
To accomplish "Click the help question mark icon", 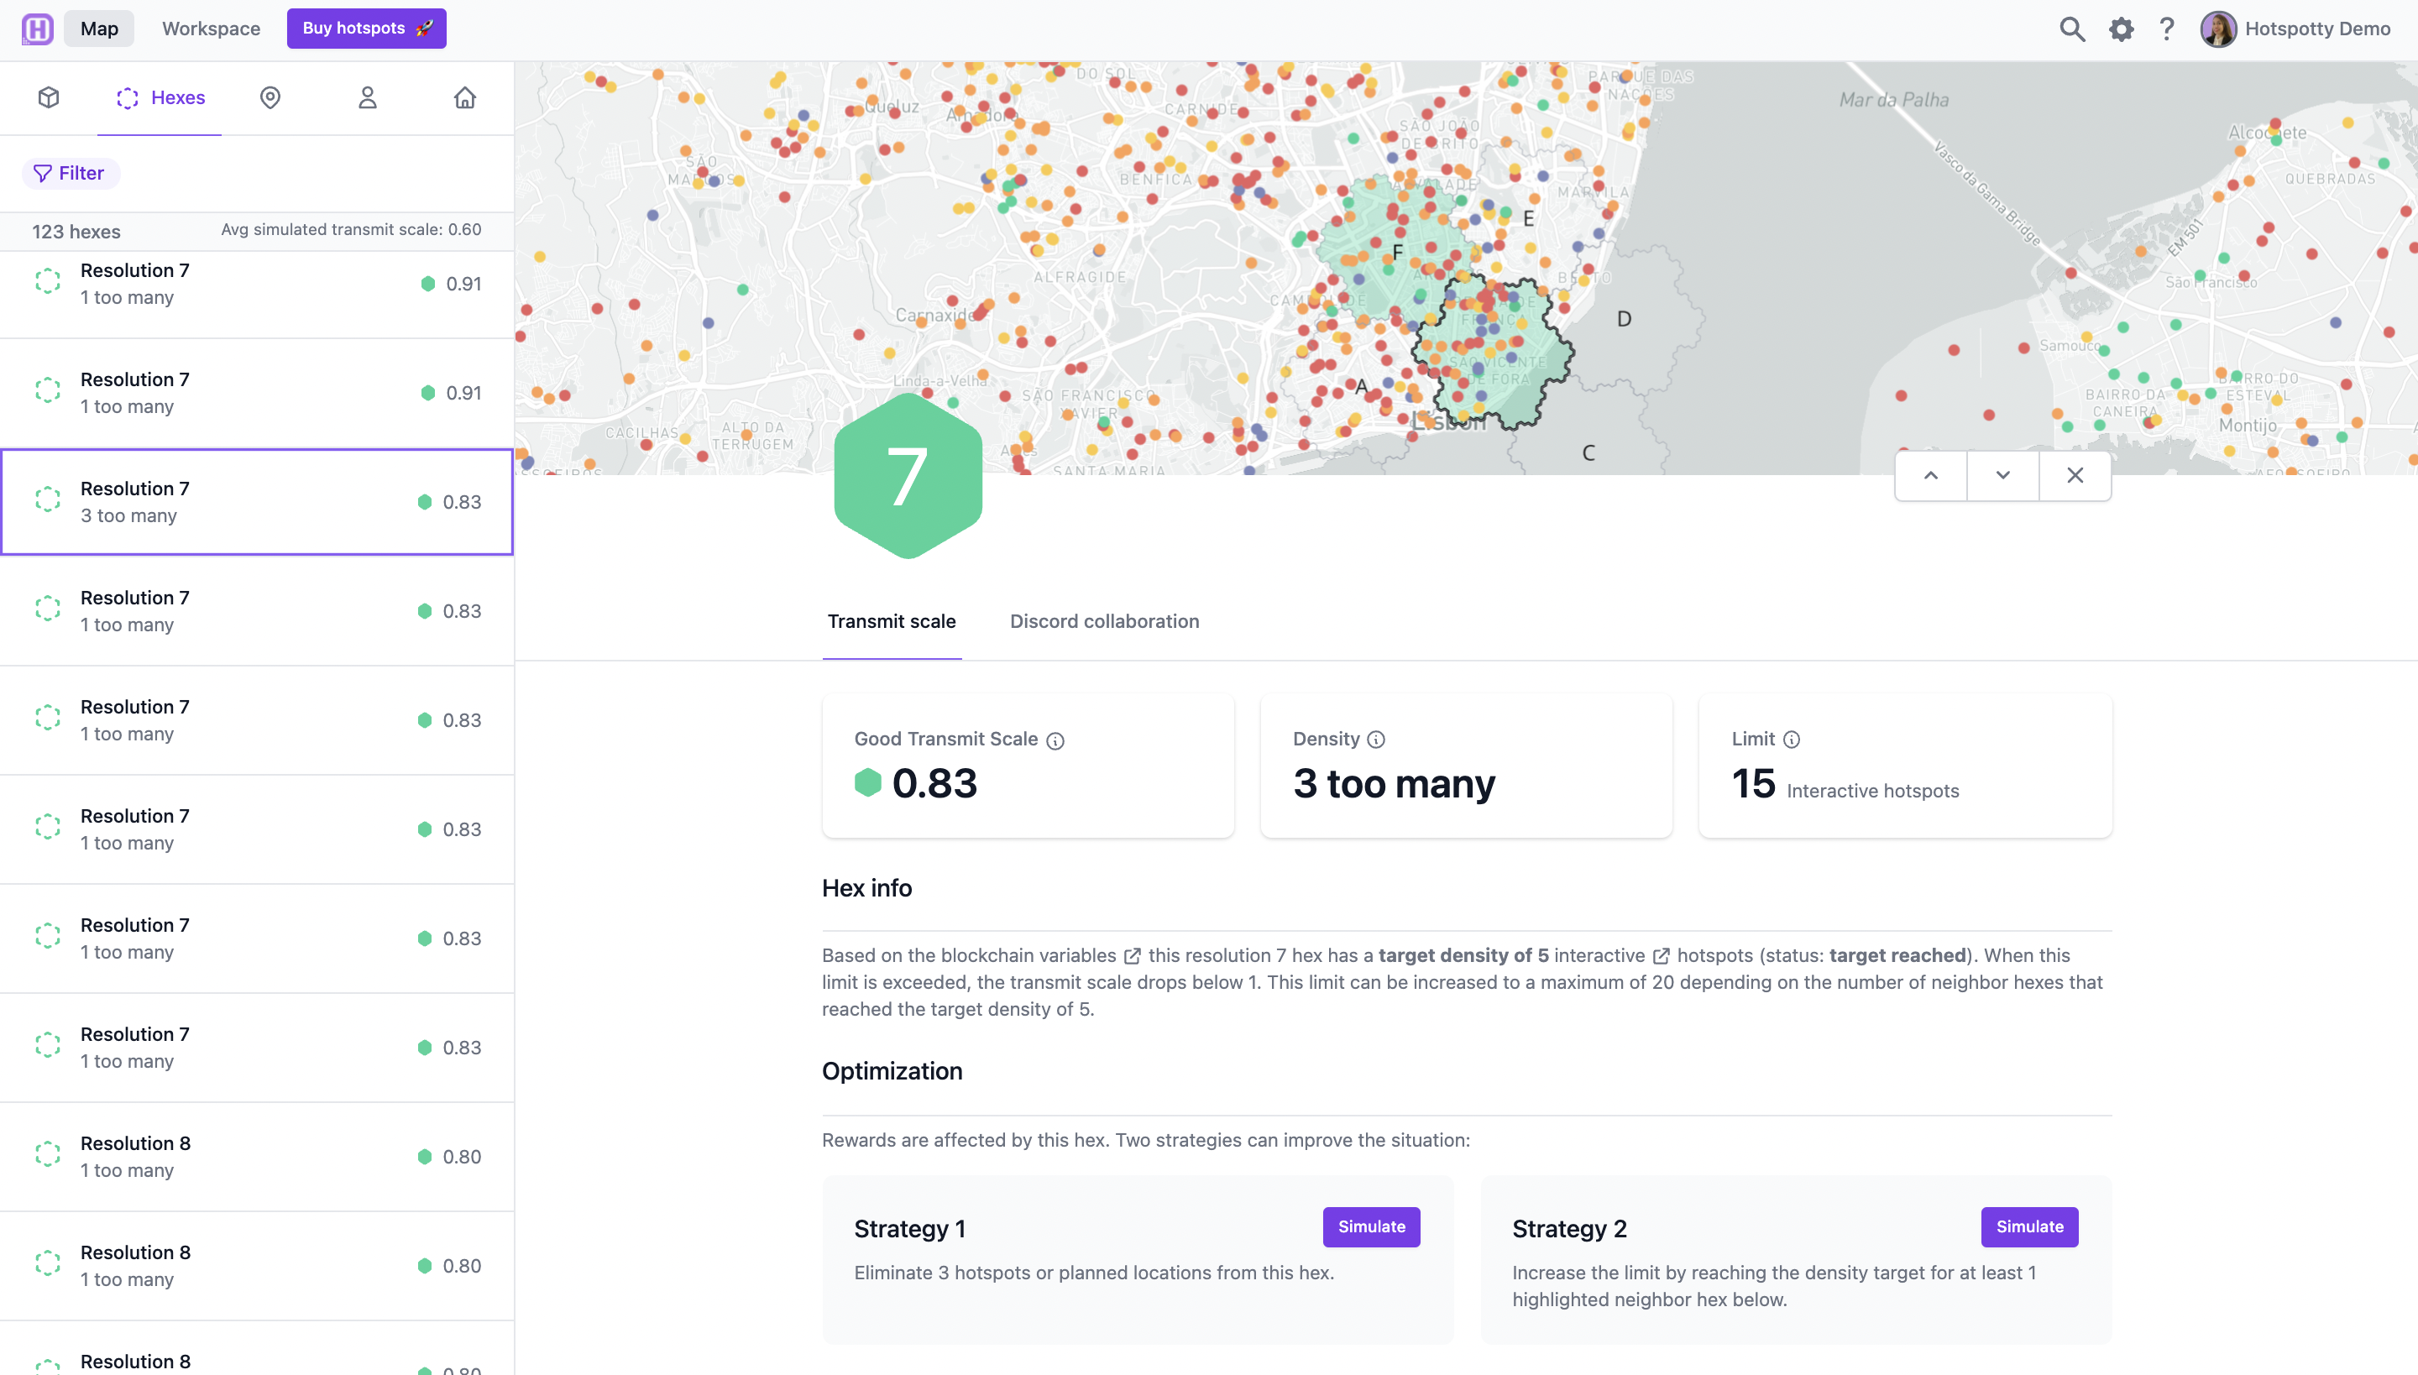I will tap(2168, 29).
